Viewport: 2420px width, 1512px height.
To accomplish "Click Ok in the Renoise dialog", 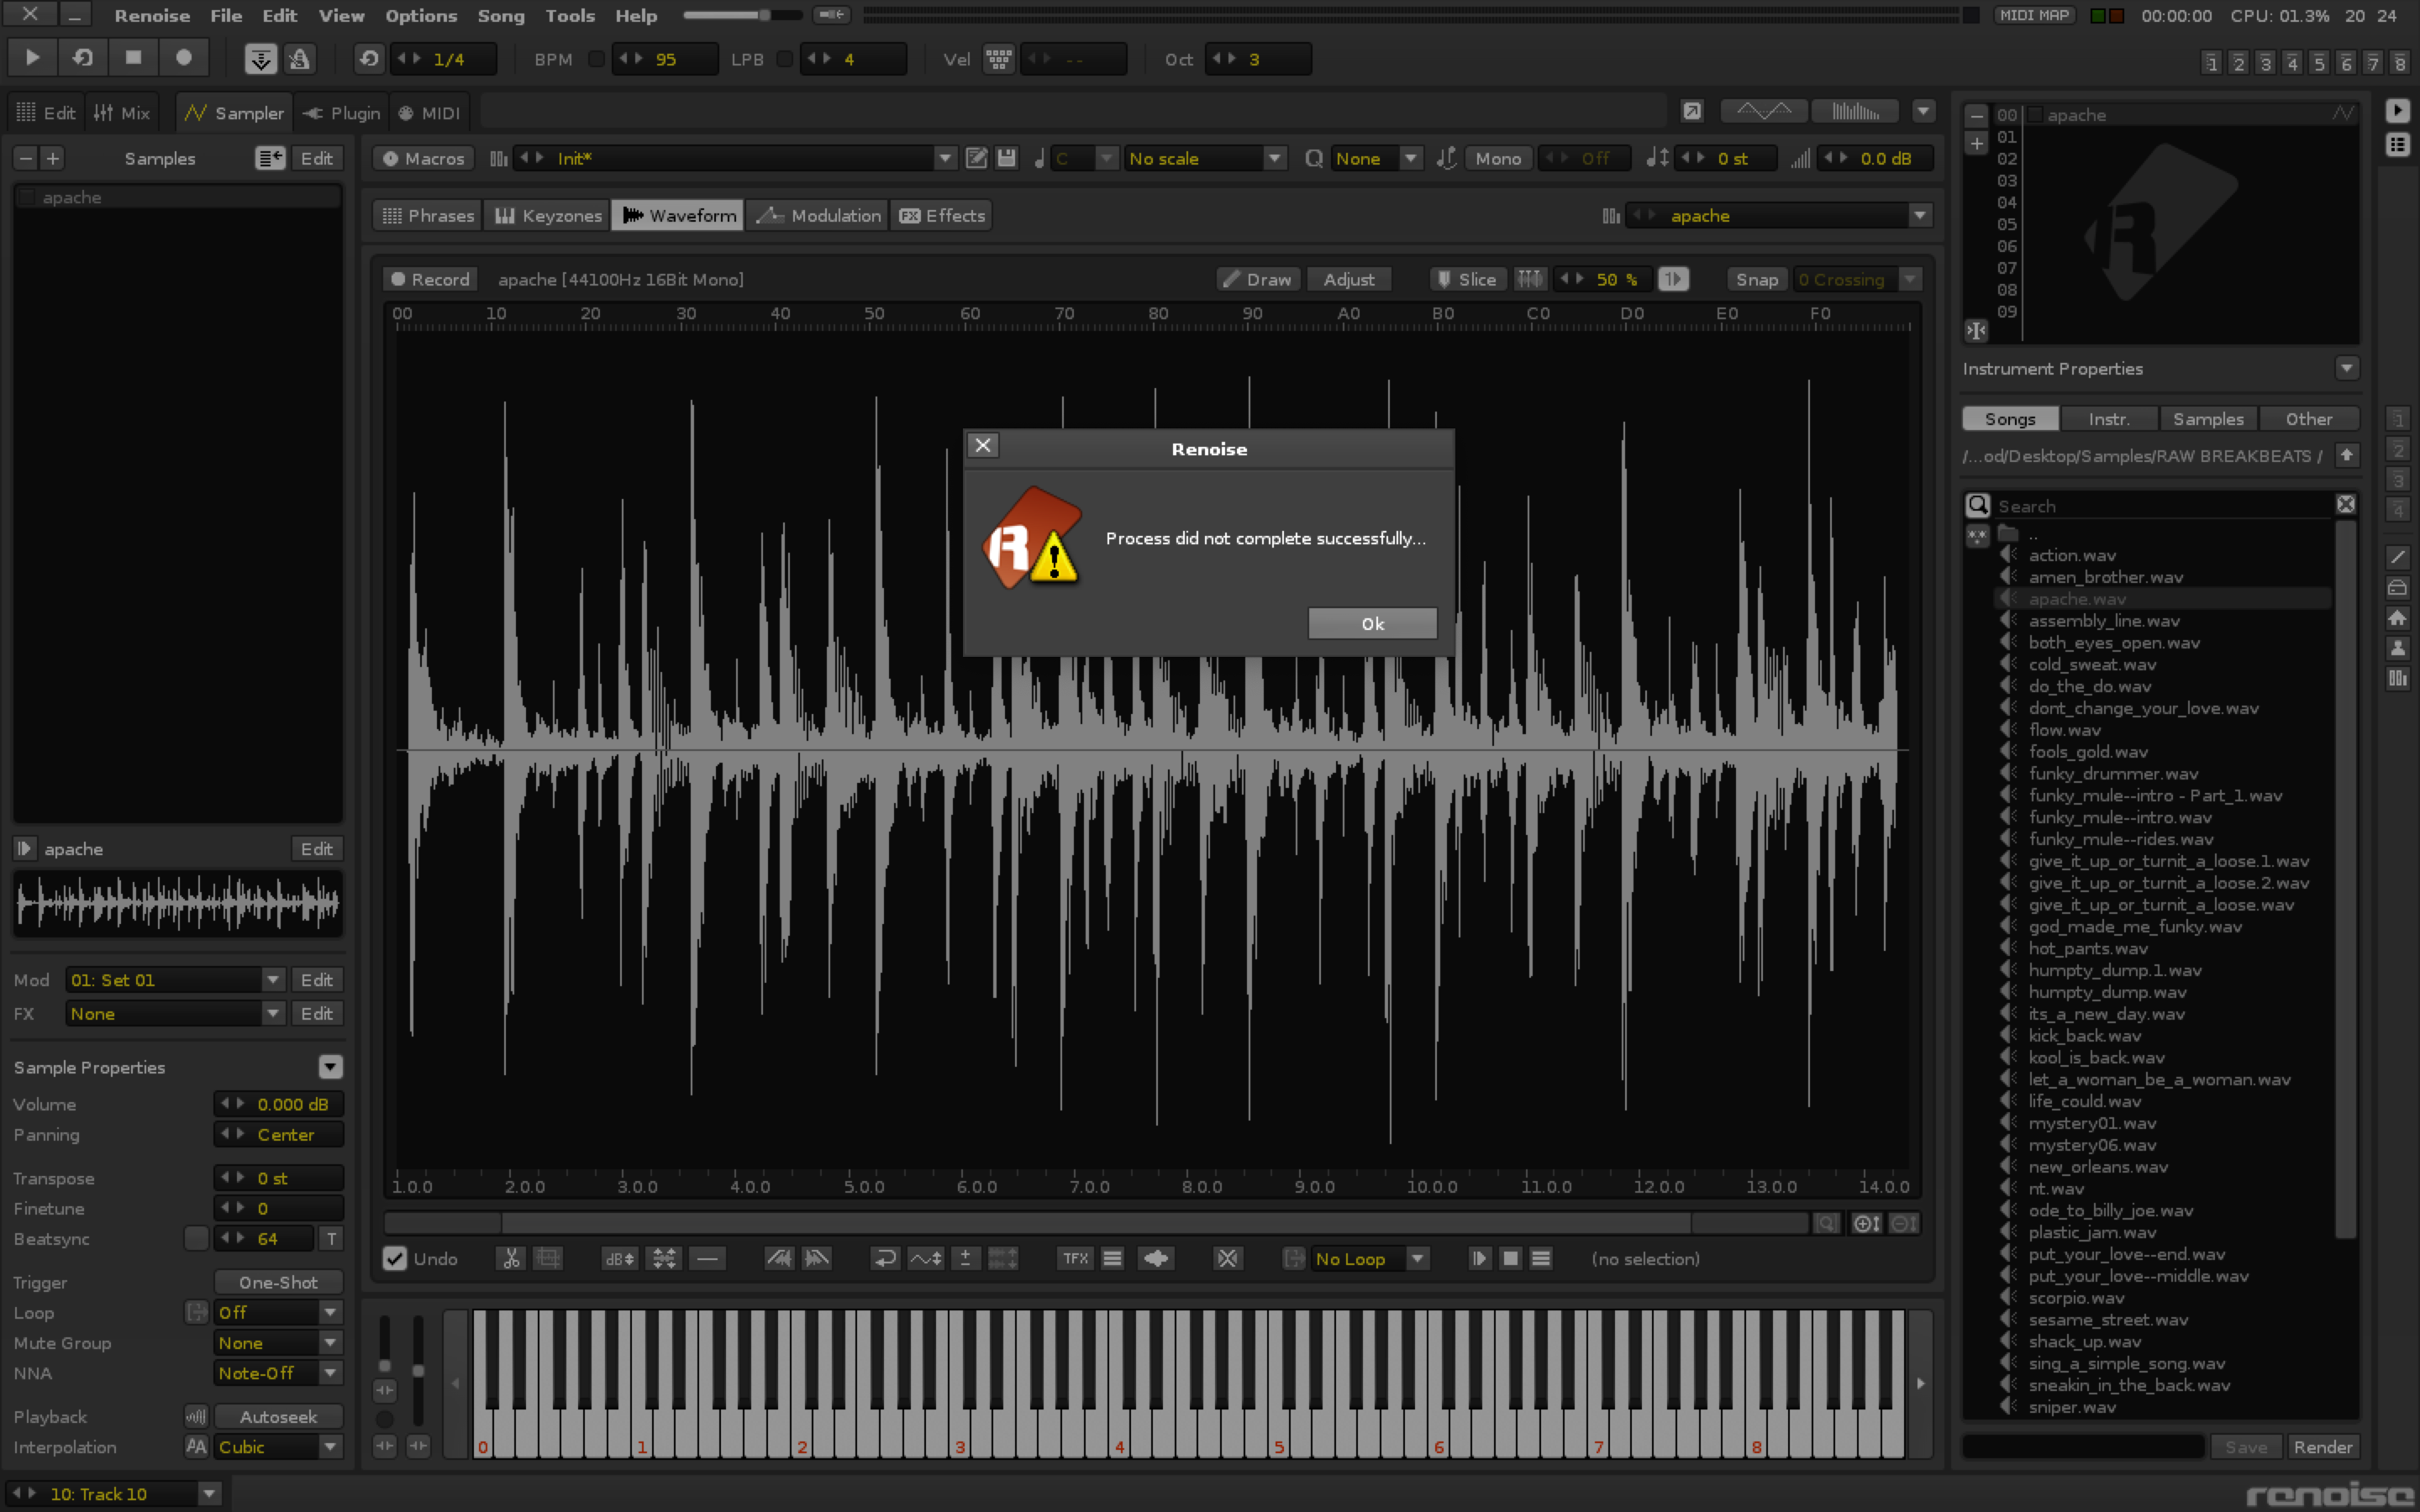I will click(1372, 623).
